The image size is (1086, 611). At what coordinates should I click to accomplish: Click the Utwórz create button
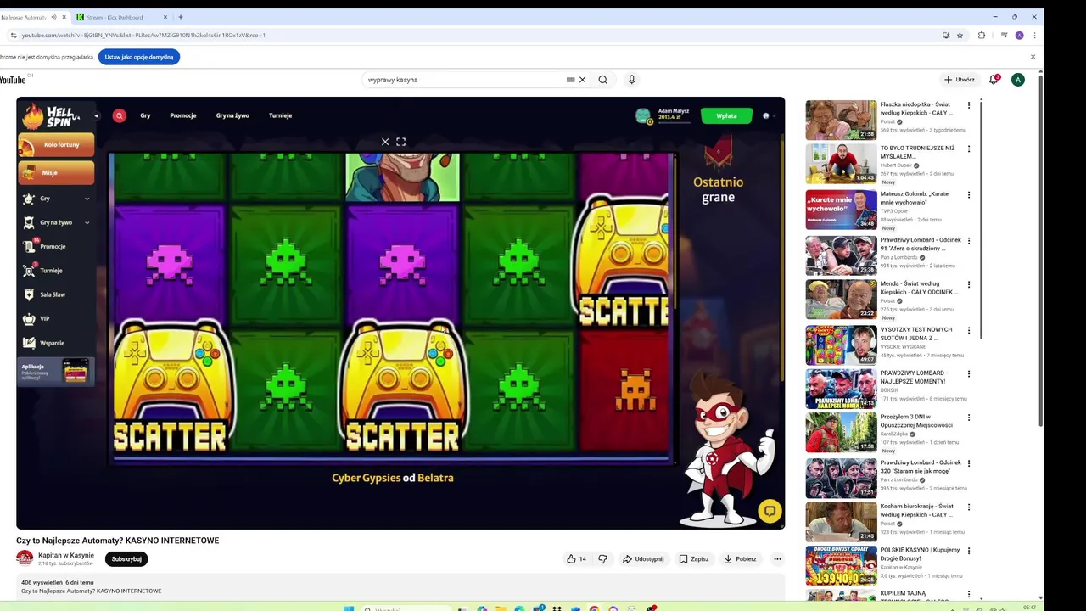click(960, 80)
